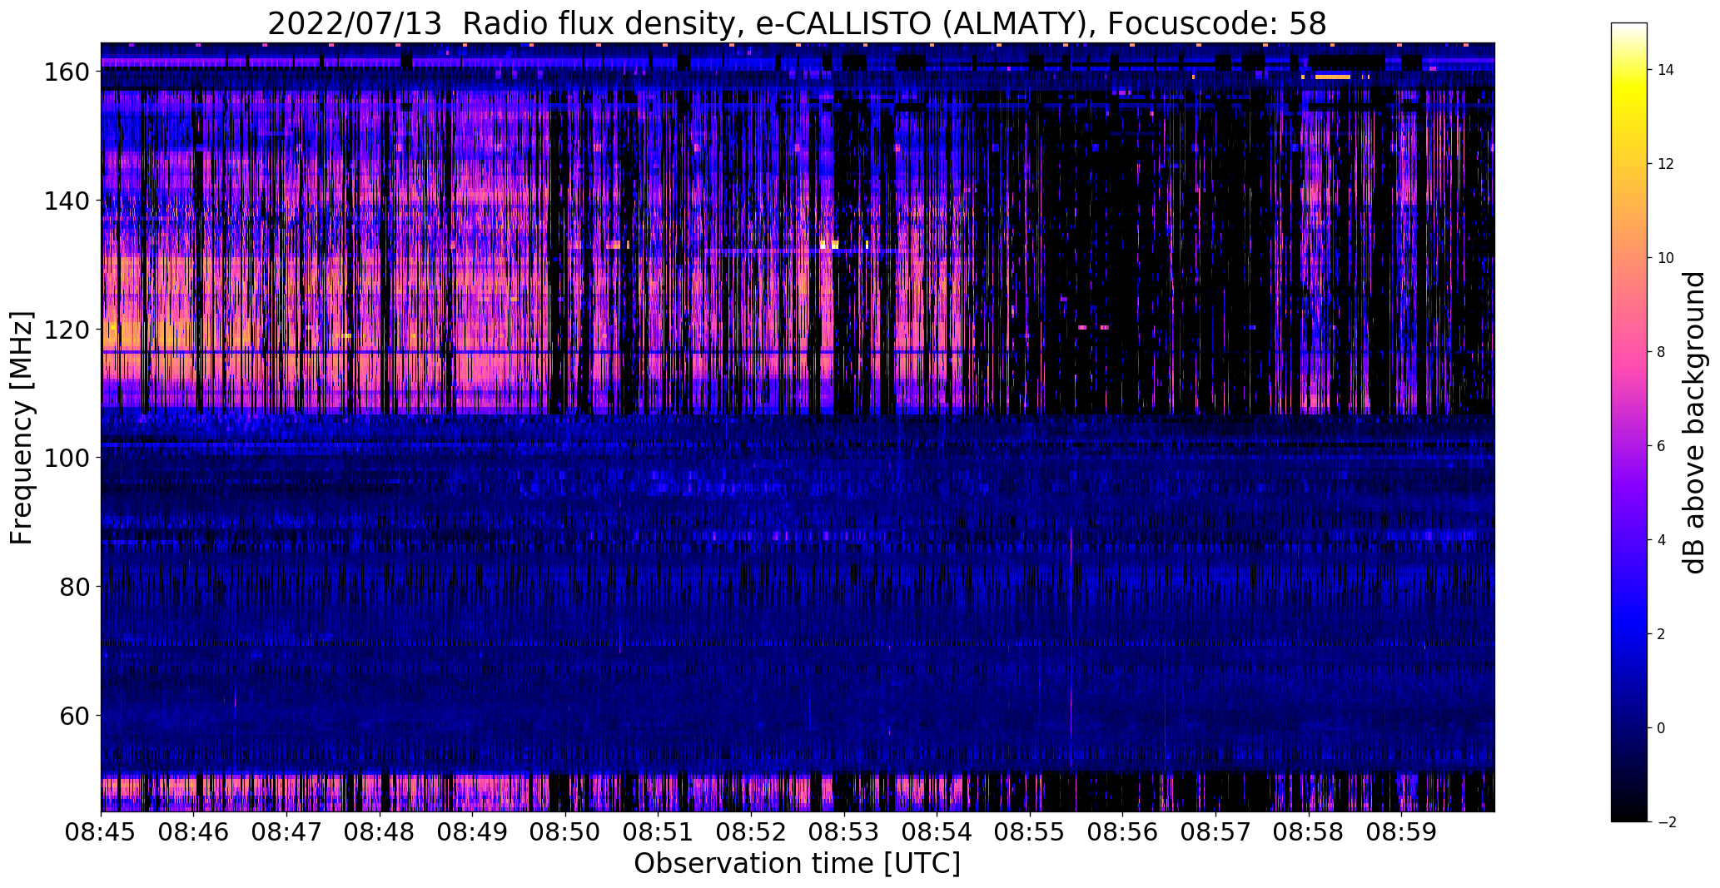Click the 08:54 time tick label
The height and width of the screenshot is (888, 1720).
(937, 833)
